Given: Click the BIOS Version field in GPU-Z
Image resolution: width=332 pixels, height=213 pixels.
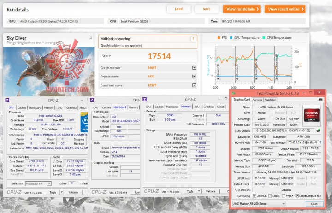Looking at the screenshot, I should pos(283,130).
